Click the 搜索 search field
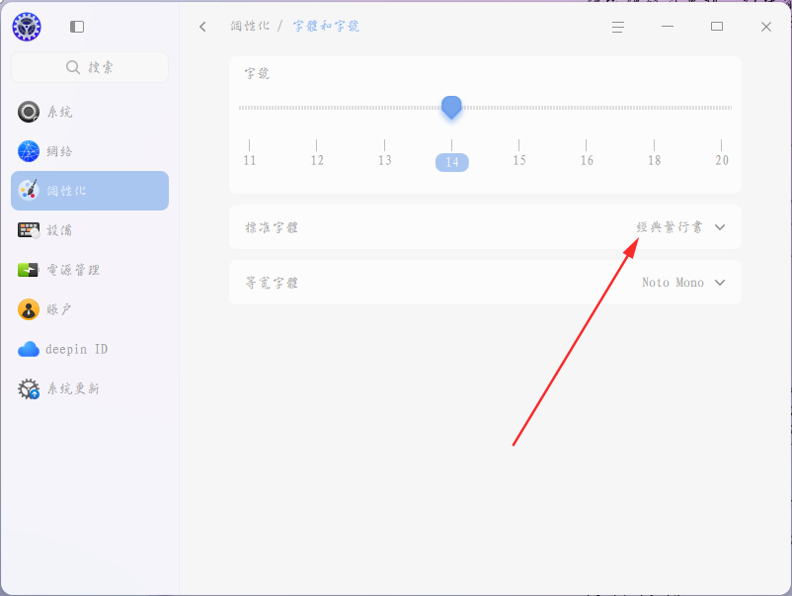This screenshot has width=792, height=596. coord(90,67)
